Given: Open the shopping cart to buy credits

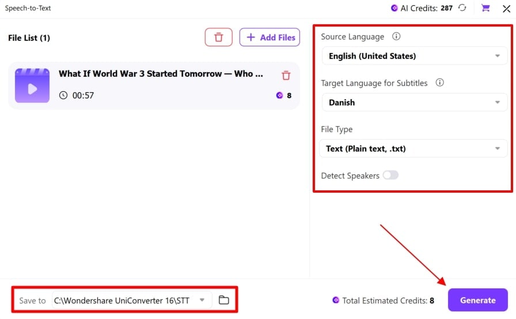Looking at the screenshot, I should coord(485,8).
